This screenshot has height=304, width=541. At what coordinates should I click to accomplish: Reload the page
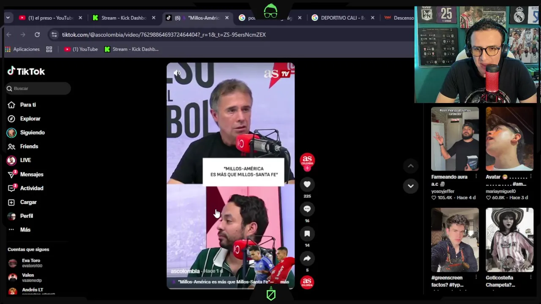37,35
